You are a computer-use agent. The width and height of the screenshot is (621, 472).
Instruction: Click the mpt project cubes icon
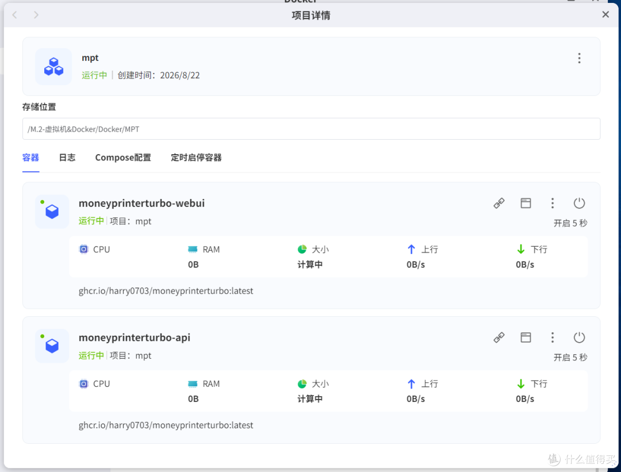point(53,67)
